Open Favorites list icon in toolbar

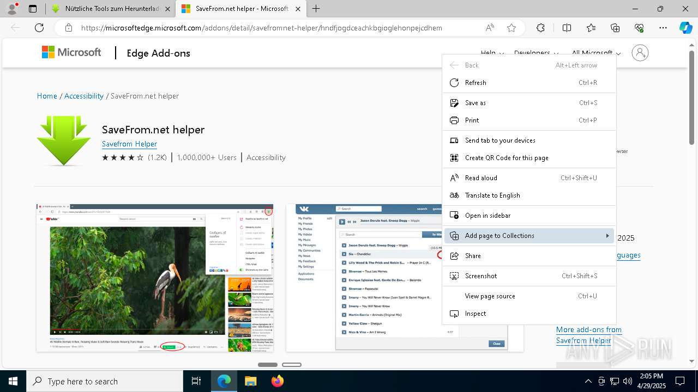[x=591, y=28]
